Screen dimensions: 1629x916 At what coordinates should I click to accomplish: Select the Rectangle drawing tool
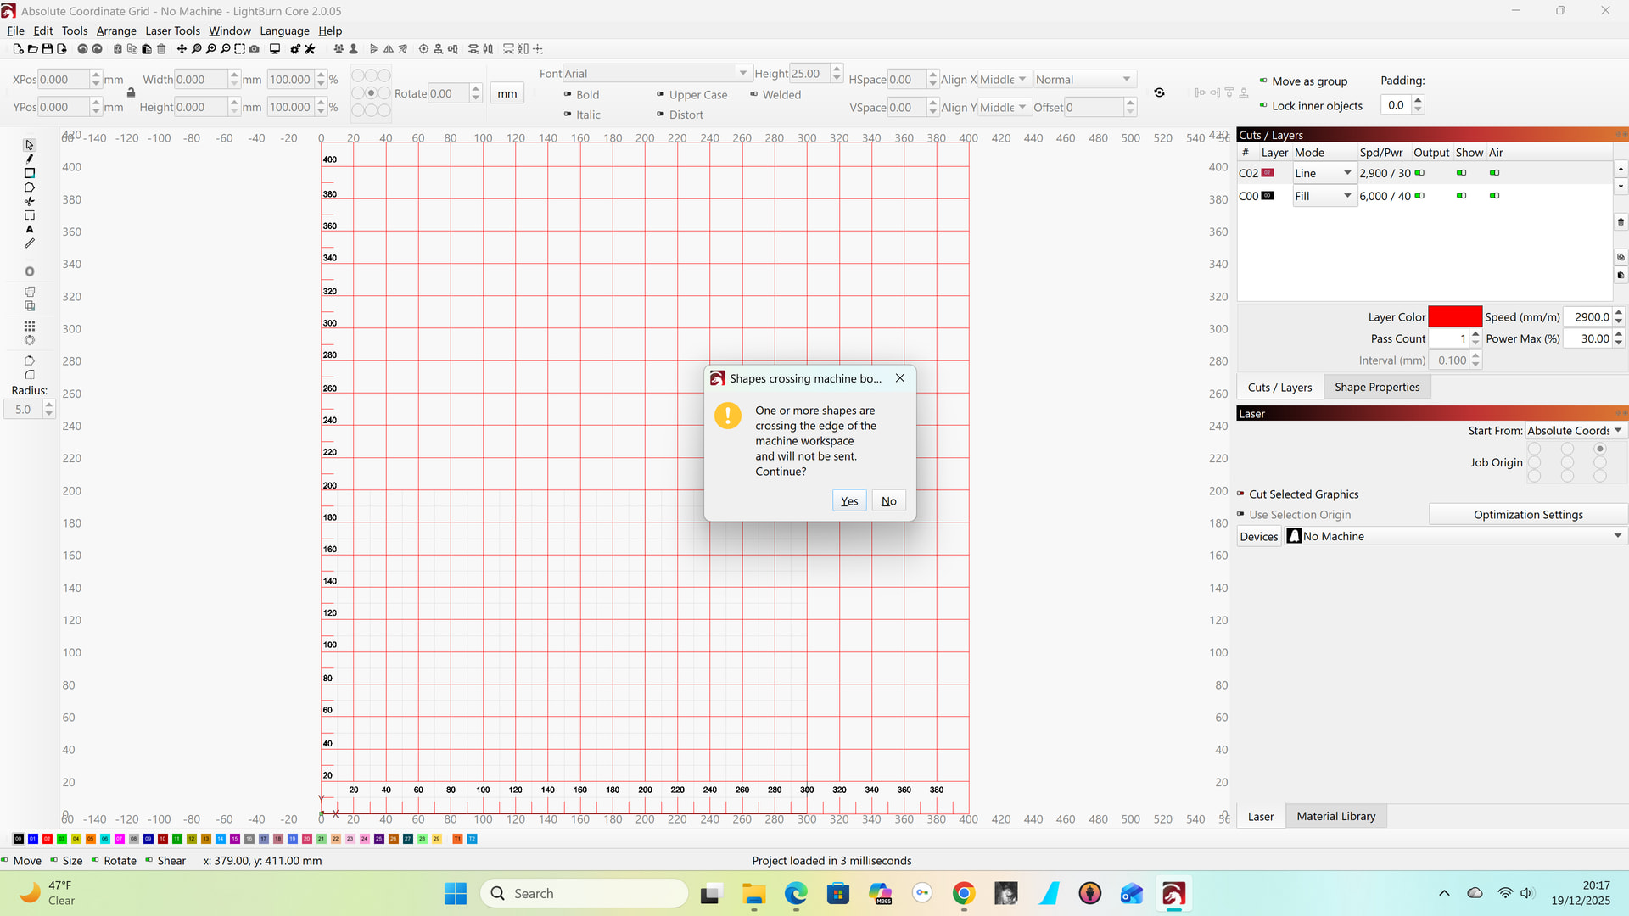click(30, 173)
